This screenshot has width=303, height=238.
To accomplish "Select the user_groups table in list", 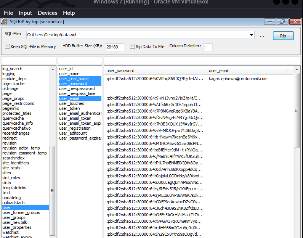I will pyautogui.click(x=14, y=217).
